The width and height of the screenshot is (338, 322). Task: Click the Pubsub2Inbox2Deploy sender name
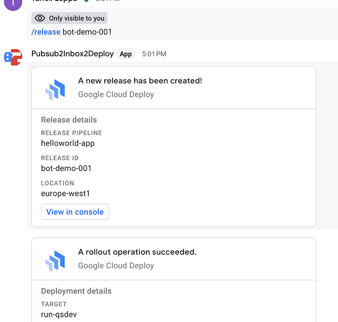[x=72, y=54]
